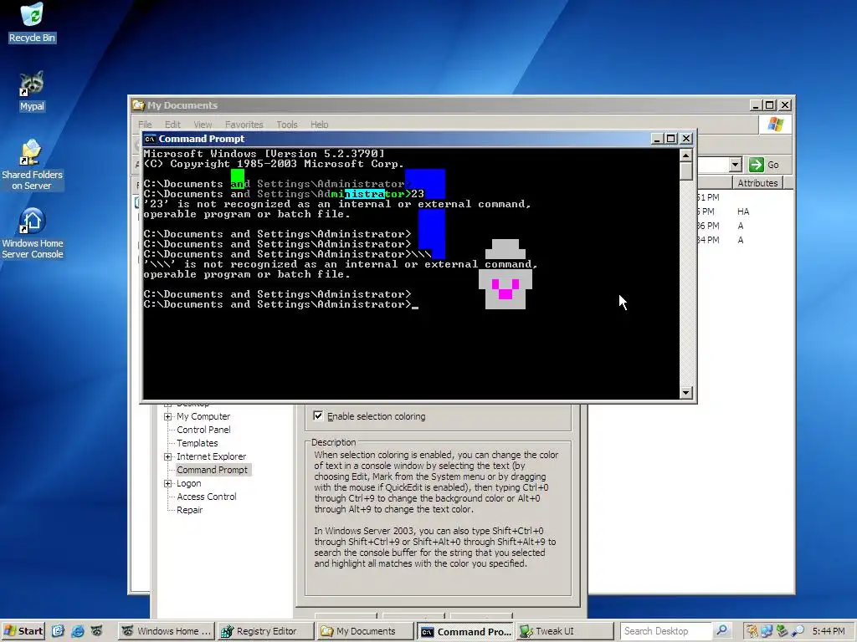Click the magnifier system tray icon
Viewport: 857px width, 642px height.
798,631
